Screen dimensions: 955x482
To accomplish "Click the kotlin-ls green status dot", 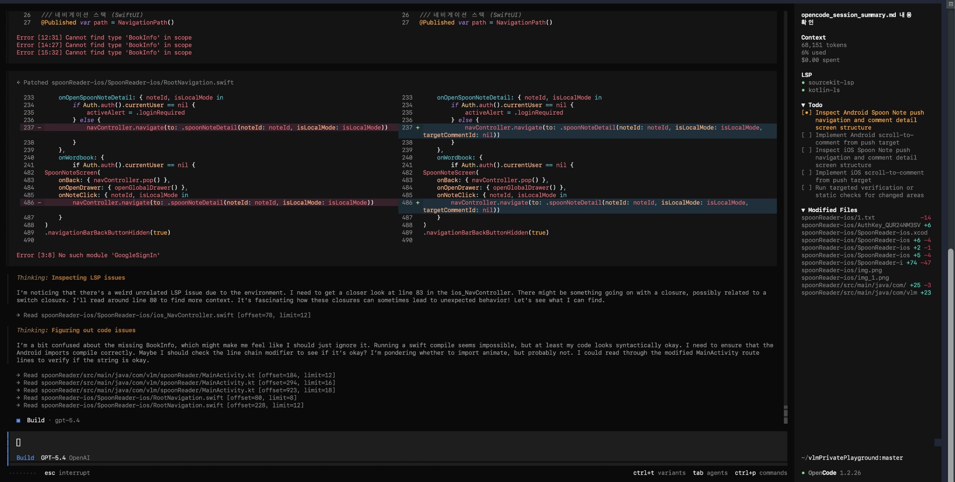I will [x=803, y=90].
